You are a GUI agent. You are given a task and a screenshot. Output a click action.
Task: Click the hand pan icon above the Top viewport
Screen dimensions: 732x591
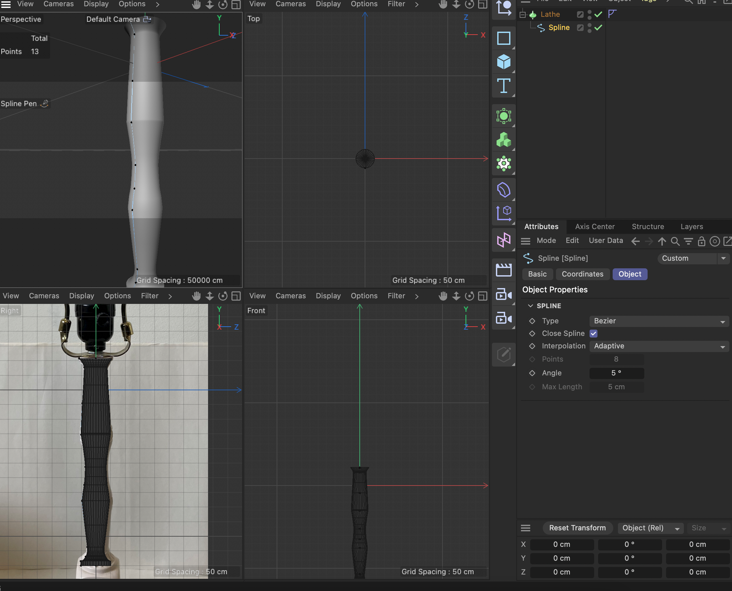(x=442, y=4)
